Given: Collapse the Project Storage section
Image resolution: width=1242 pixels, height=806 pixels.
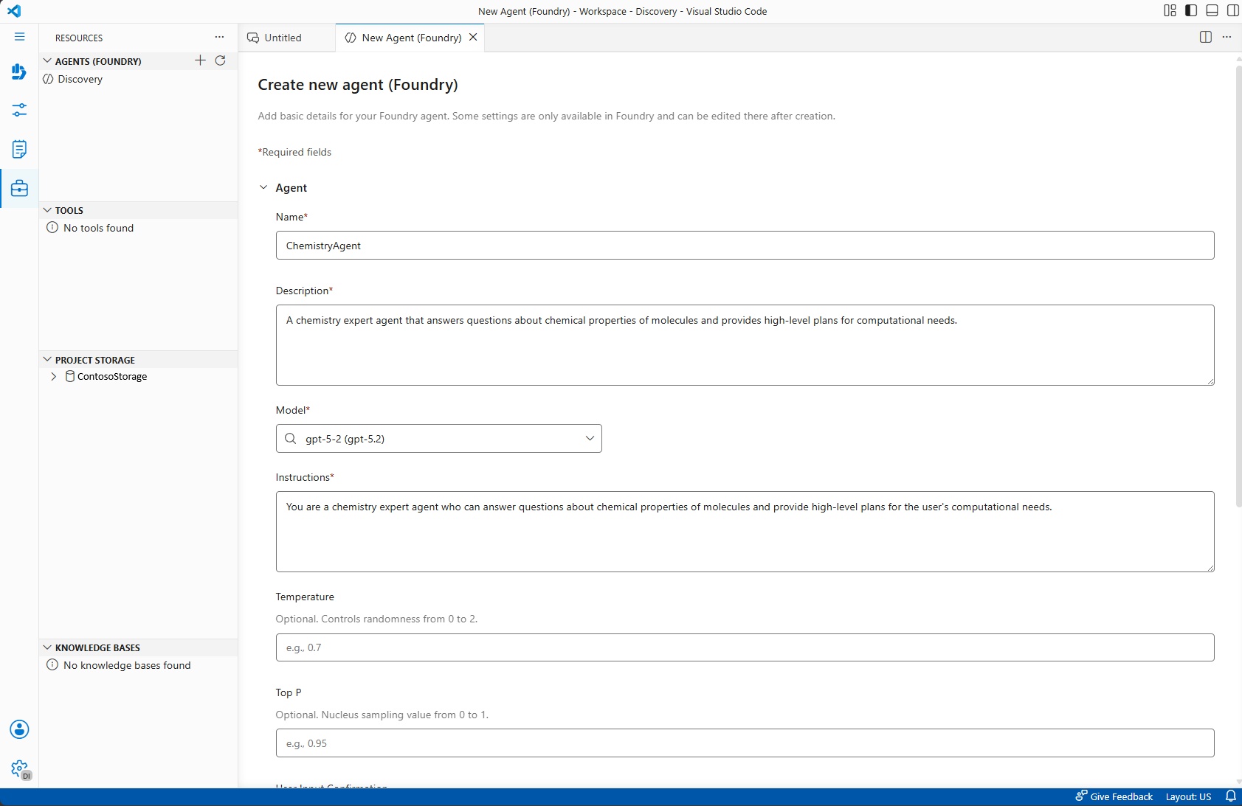Looking at the screenshot, I should [47, 360].
